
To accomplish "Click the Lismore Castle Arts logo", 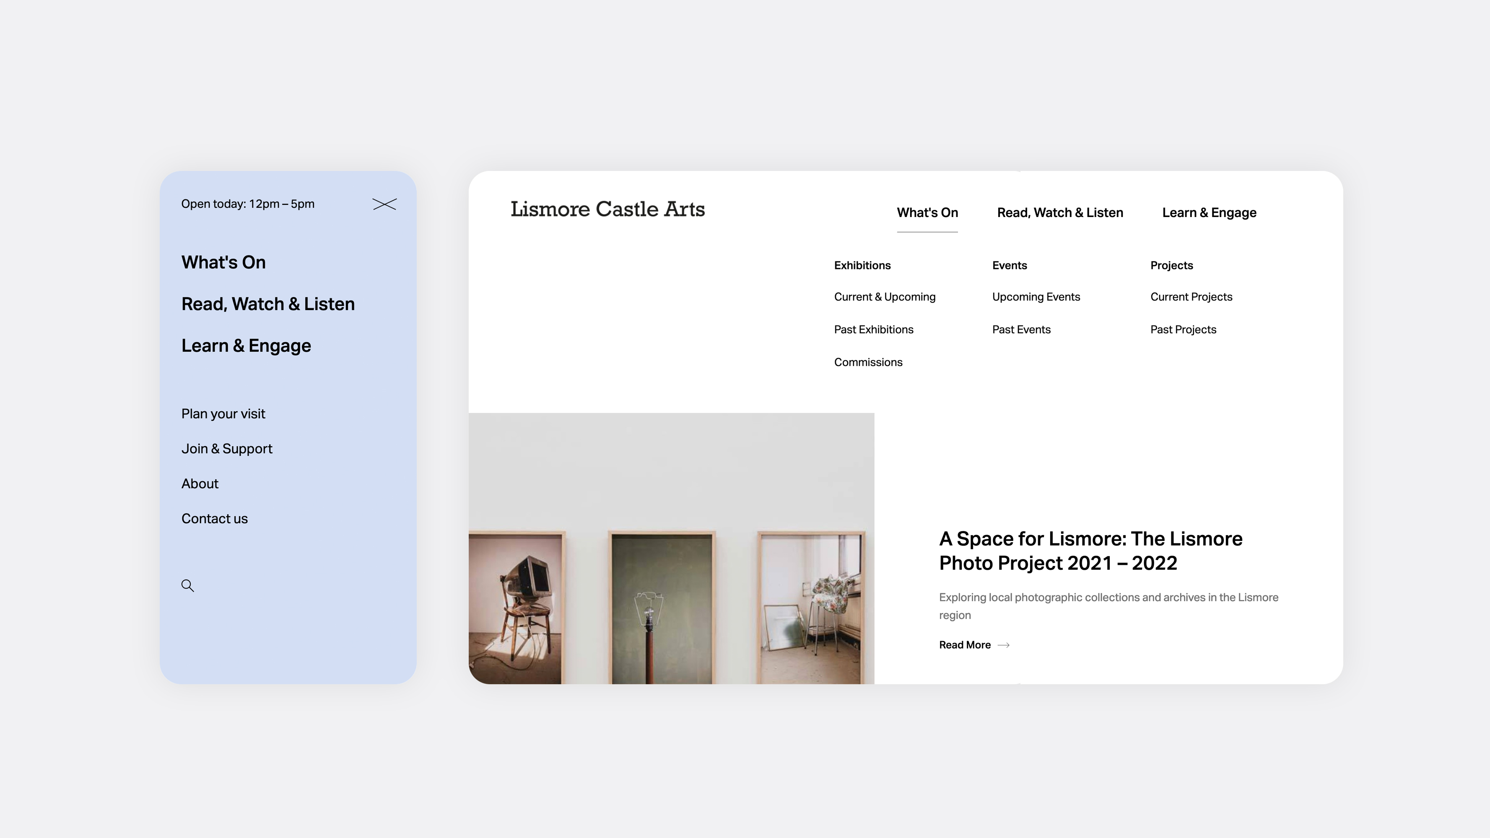I will pos(607,209).
